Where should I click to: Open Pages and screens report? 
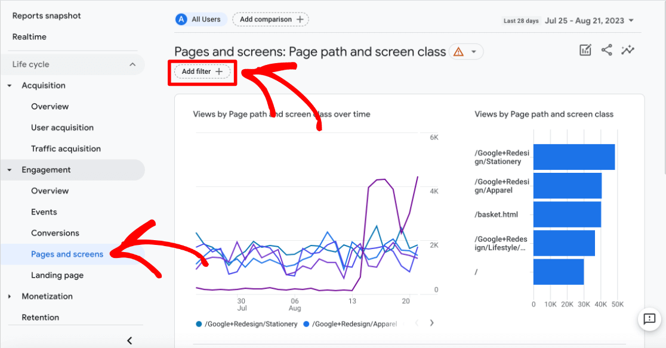coord(67,254)
